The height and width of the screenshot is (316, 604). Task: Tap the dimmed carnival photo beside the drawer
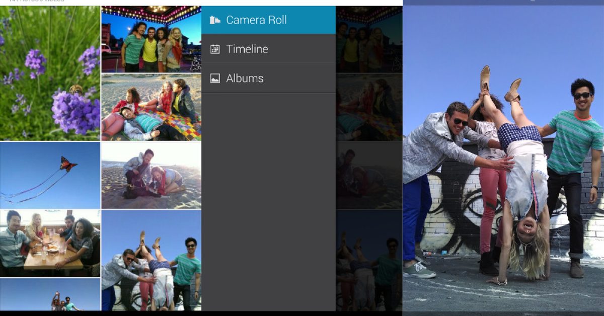point(369,40)
